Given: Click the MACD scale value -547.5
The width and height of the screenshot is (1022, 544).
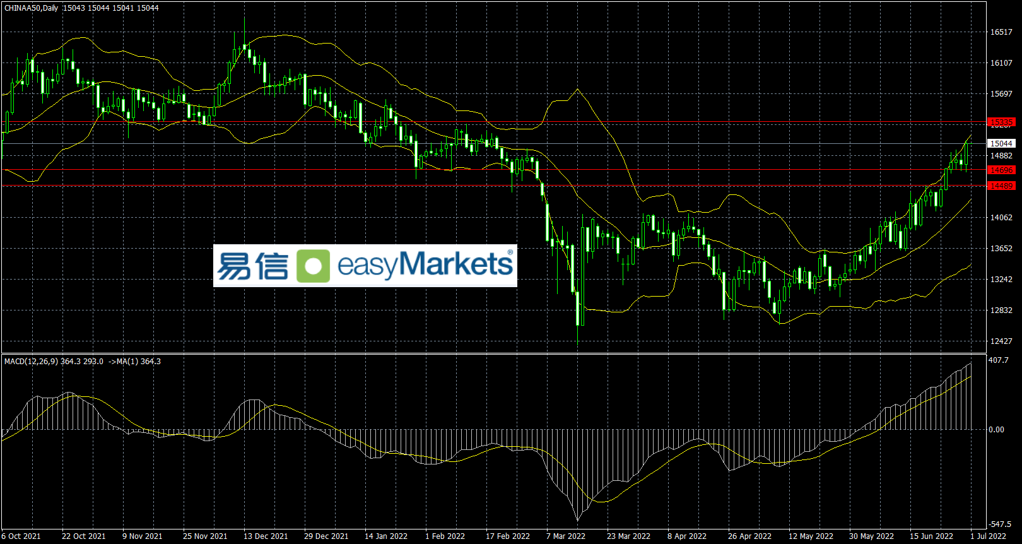Looking at the screenshot, I should 1000,524.
